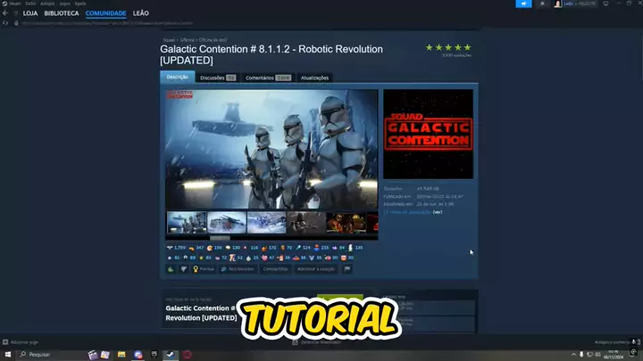This screenshot has width=643, height=361.
Task: Switch to the Comentários tab
Action: [267, 78]
